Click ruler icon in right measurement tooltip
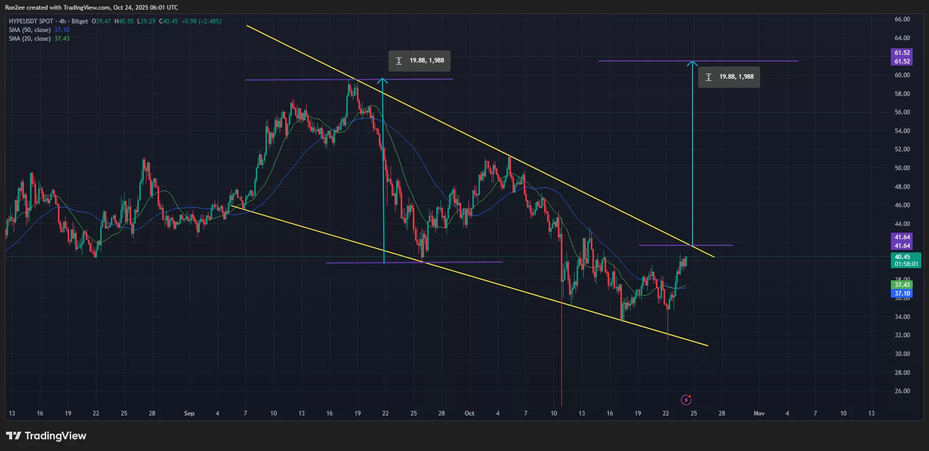929x451 pixels. click(x=708, y=77)
